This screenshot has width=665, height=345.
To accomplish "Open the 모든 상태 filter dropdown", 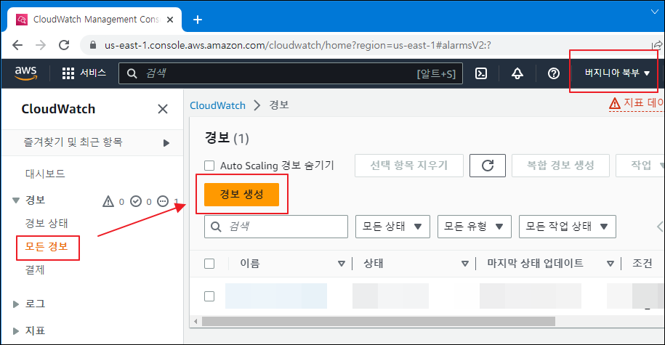I will click(392, 227).
